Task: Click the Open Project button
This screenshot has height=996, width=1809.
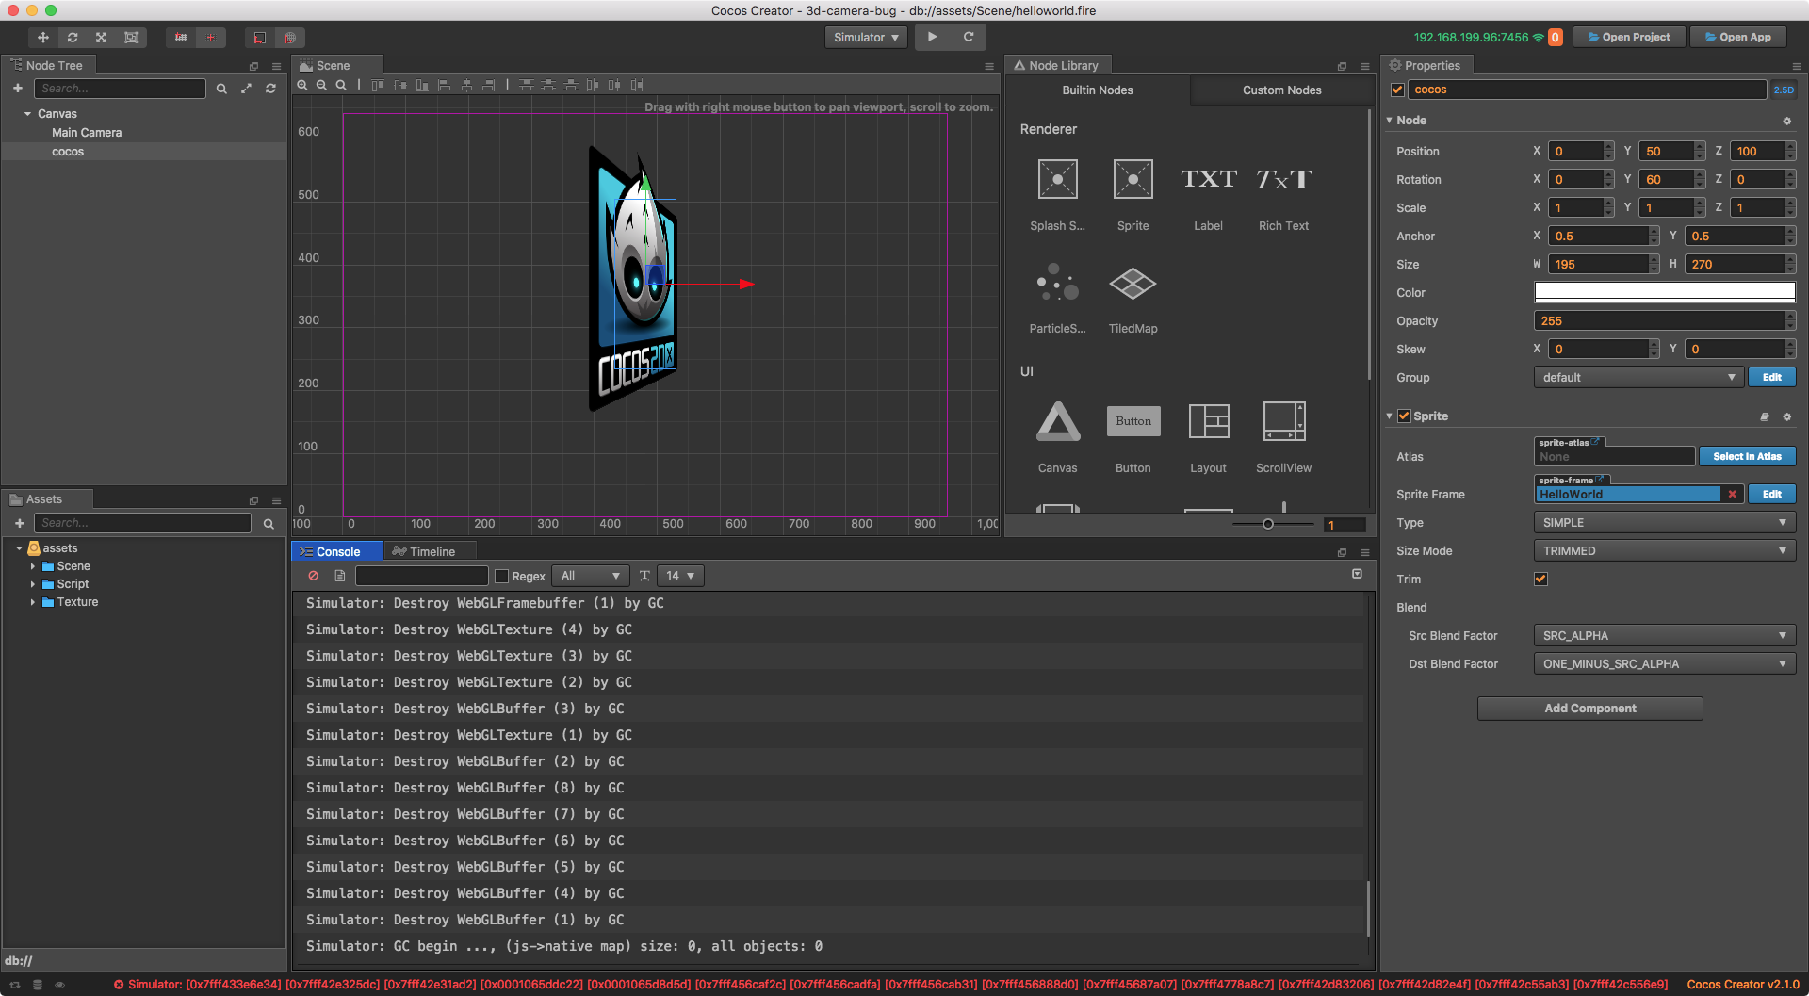Action: click(x=1629, y=38)
